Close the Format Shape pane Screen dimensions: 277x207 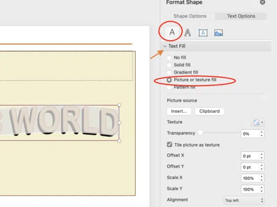263,2
